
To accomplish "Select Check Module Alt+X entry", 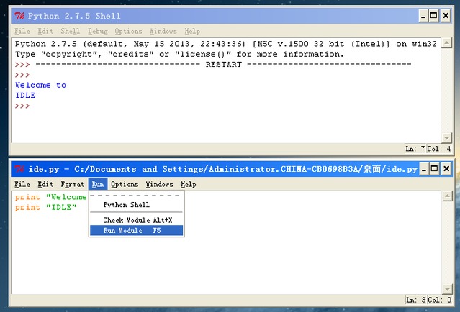I will [x=136, y=220].
